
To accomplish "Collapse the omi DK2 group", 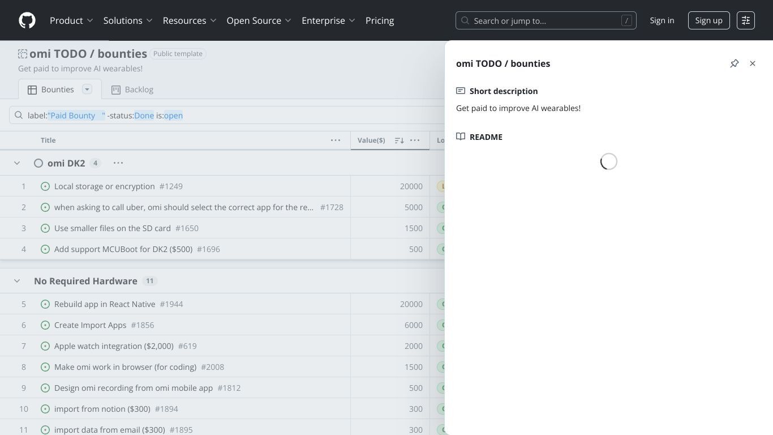I will (17, 163).
